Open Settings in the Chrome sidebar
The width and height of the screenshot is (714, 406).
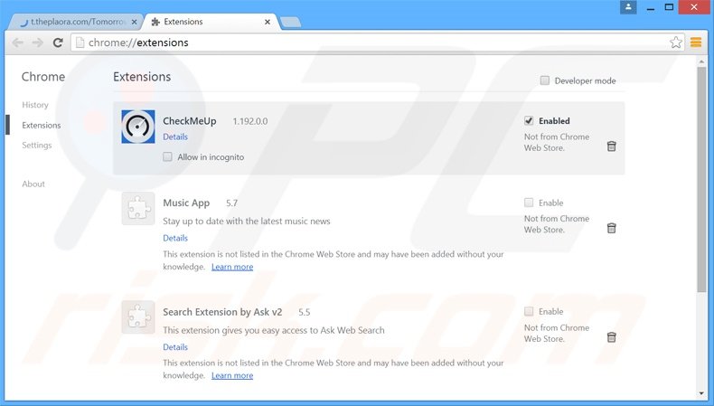coord(37,146)
